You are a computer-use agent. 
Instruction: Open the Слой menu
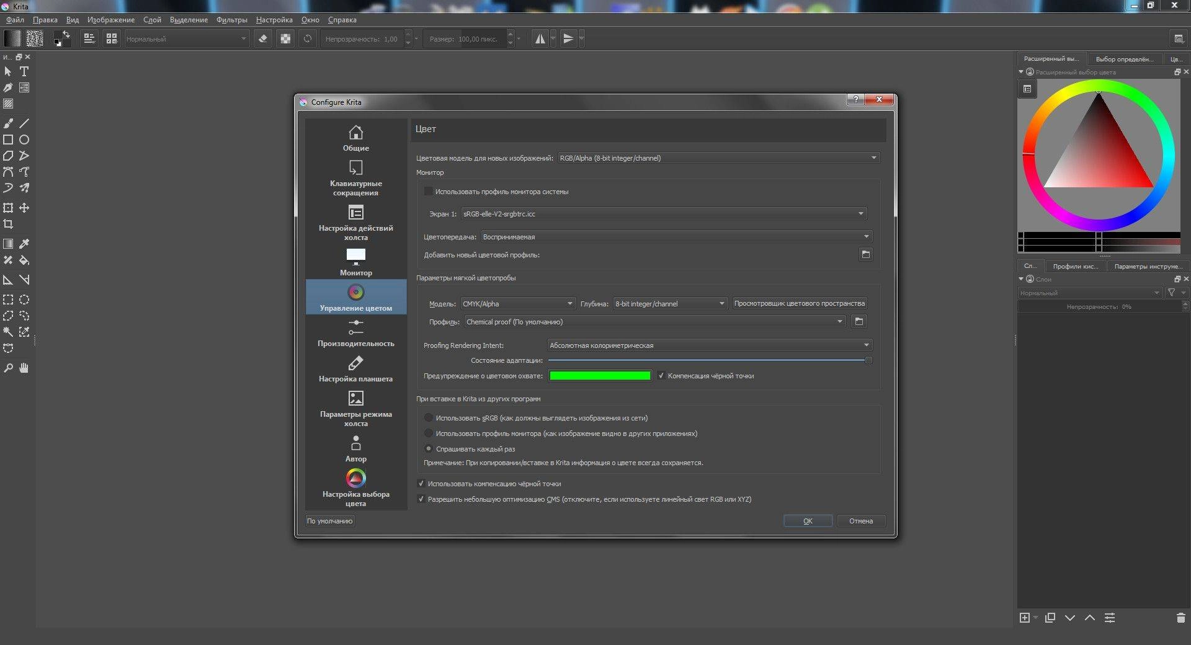(x=152, y=20)
